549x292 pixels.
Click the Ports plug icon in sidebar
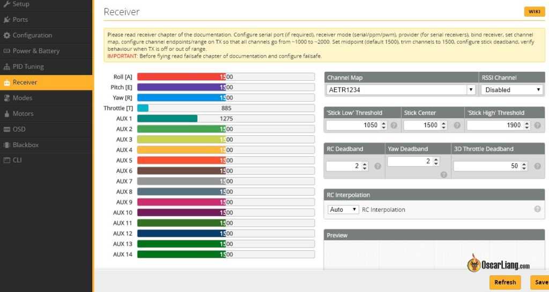(x=7, y=20)
